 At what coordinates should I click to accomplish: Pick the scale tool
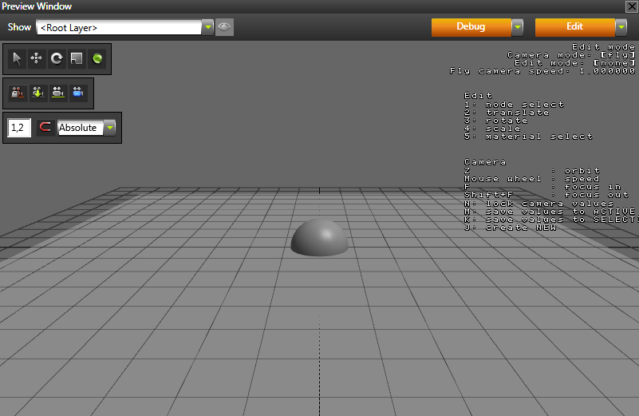point(77,58)
